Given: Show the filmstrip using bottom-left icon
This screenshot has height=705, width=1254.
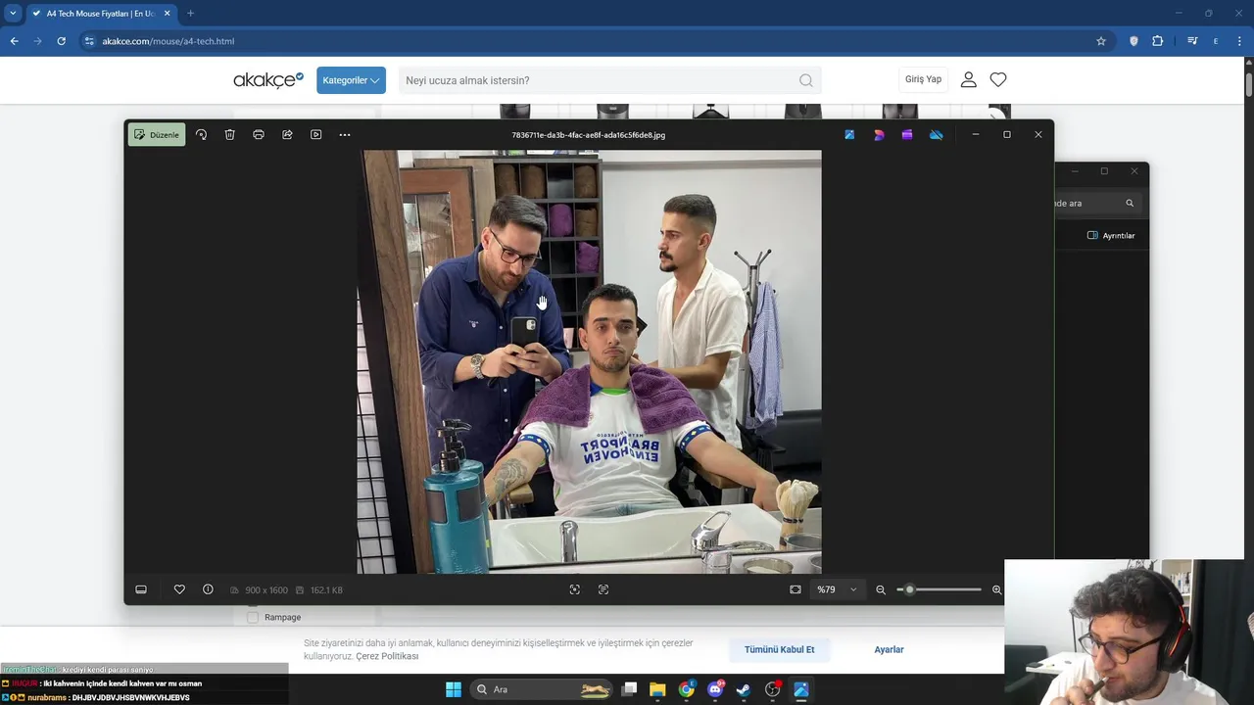Looking at the screenshot, I should click(x=141, y=589).
